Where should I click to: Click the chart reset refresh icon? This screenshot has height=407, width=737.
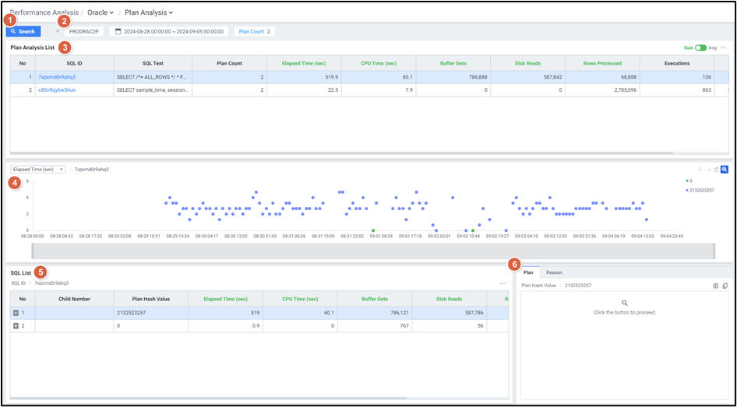pos(716,169)
